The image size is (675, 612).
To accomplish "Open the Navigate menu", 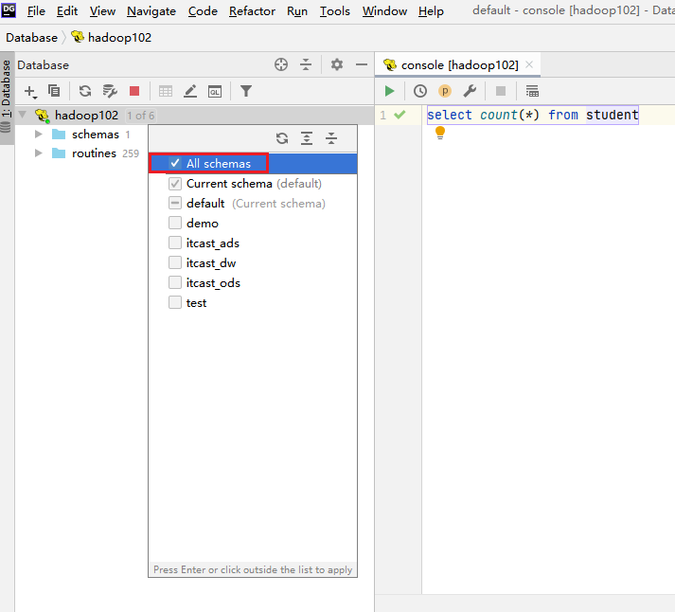I will 151,10.
